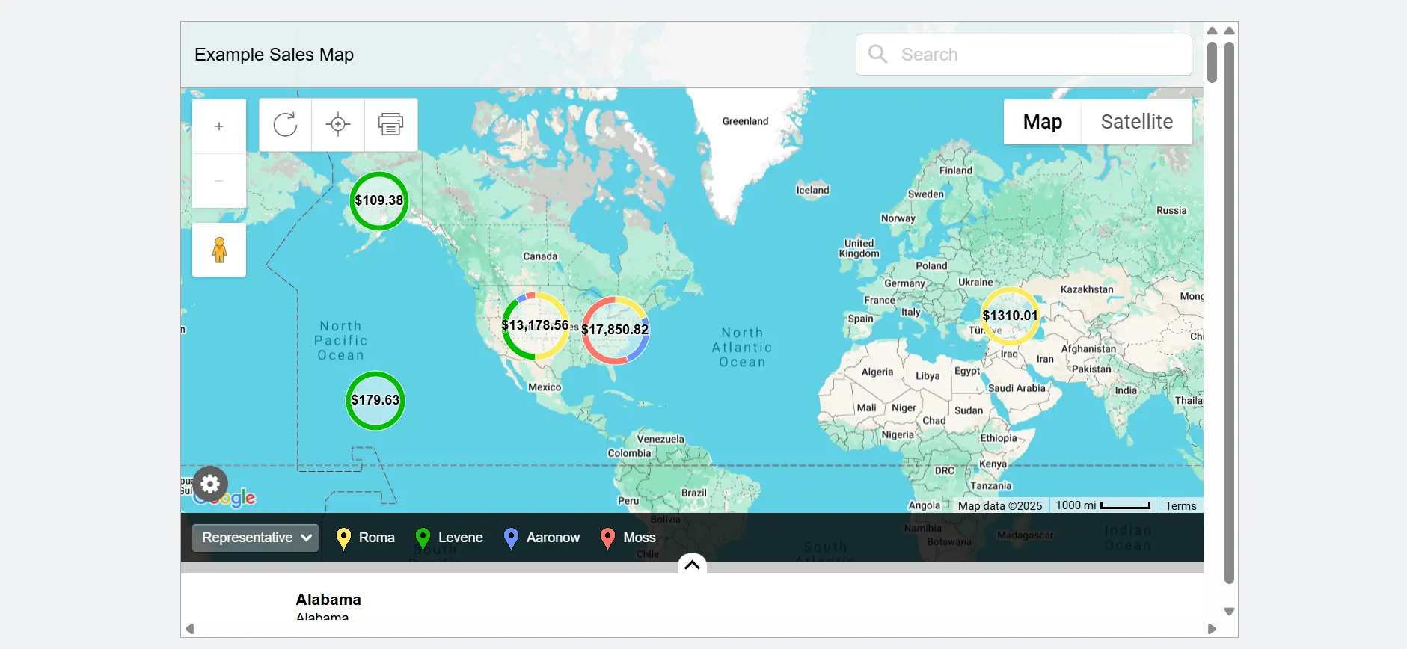Click the print map icon
The width and height of the screenshot is (1407, 649).
pos(390,124)
